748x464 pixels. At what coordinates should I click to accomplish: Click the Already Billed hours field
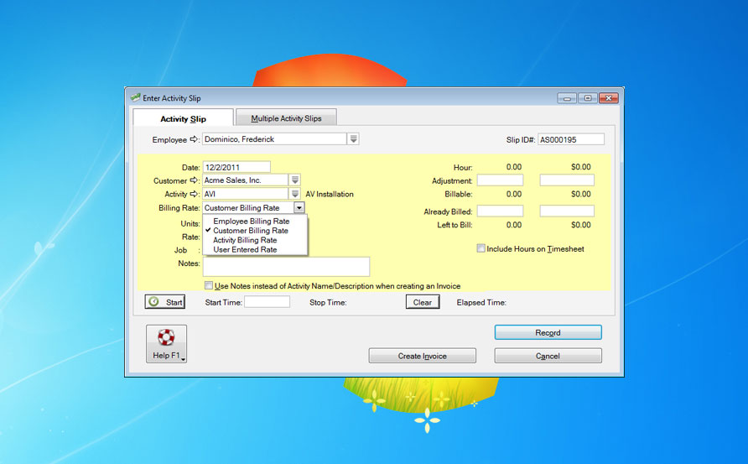(500, 211)
